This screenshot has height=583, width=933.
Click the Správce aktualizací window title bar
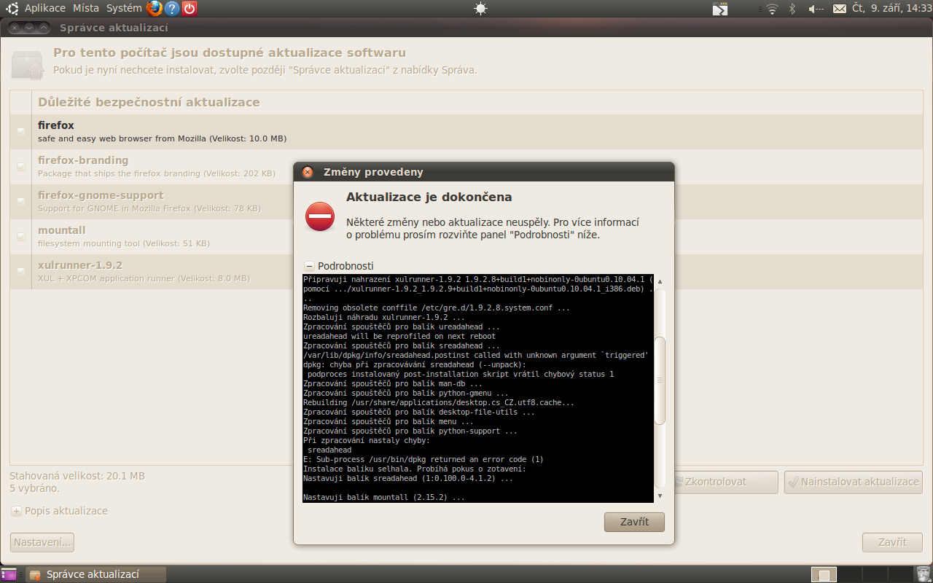click(466, 28)
